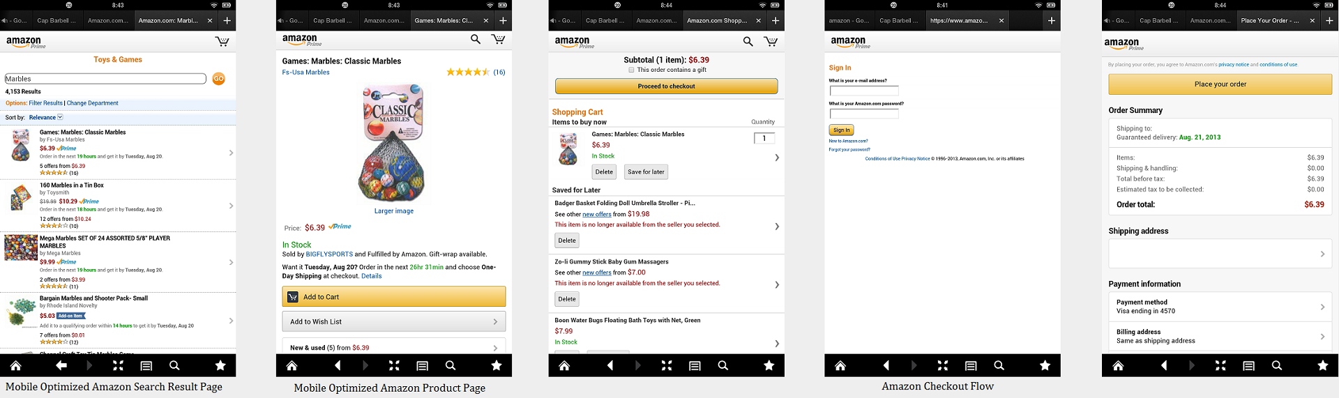This screenshot has width=1339, height=398.
Task: Open the cart icon on the Toys & Games page
Action: click(x=222, y=41)
